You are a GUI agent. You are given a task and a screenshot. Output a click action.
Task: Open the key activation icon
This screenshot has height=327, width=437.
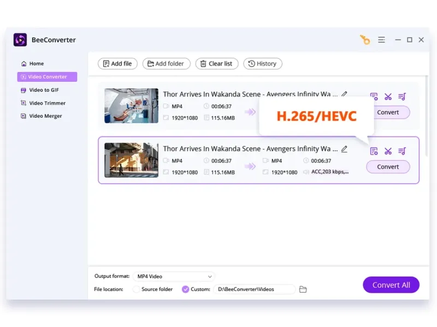[x=365, y=40]
